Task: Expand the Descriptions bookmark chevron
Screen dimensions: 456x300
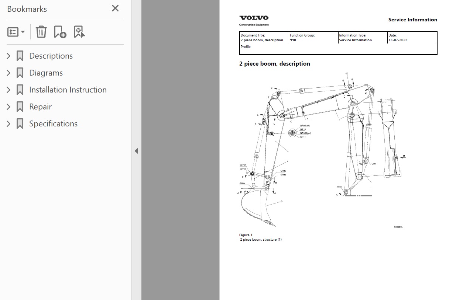Action: tap(8, 56)
